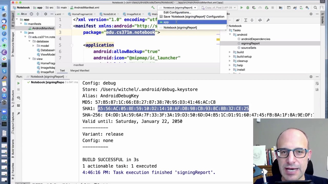Run the selected configuration with green arrow
Image resolution: width=328 pixels, height=184 pixels.
[241, 8]
